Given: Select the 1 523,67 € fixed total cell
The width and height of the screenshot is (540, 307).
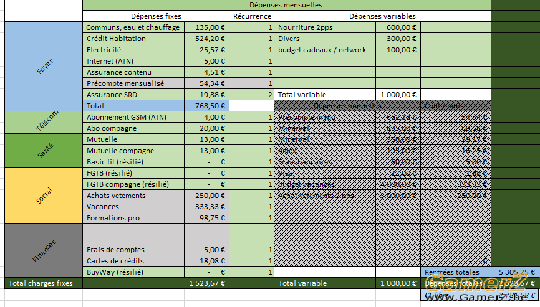Looking at the screenshot, I should point(206,283).
